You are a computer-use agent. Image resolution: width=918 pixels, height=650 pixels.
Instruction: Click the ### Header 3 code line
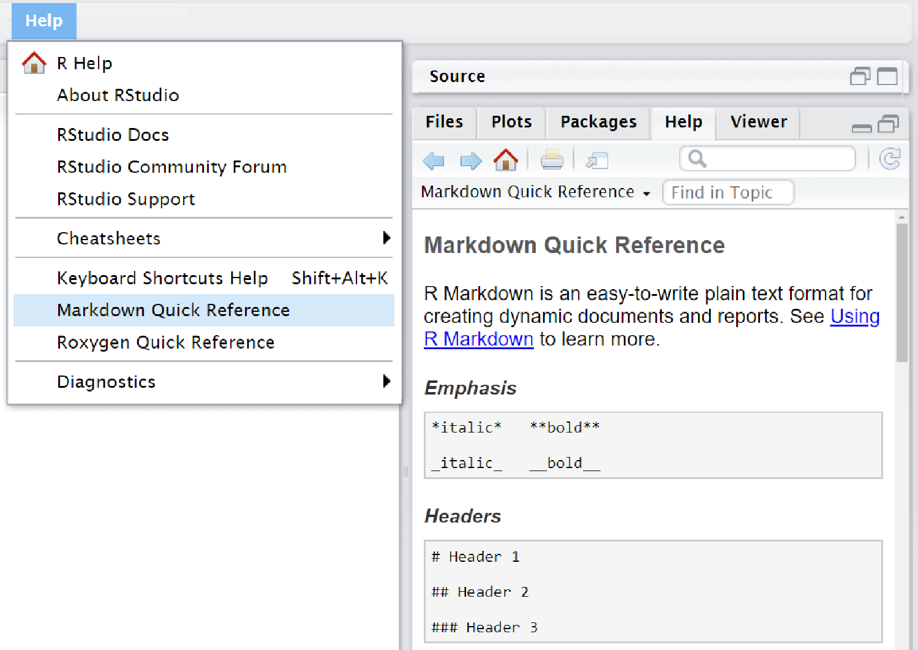pyautogui.click(x=484, y=628)
